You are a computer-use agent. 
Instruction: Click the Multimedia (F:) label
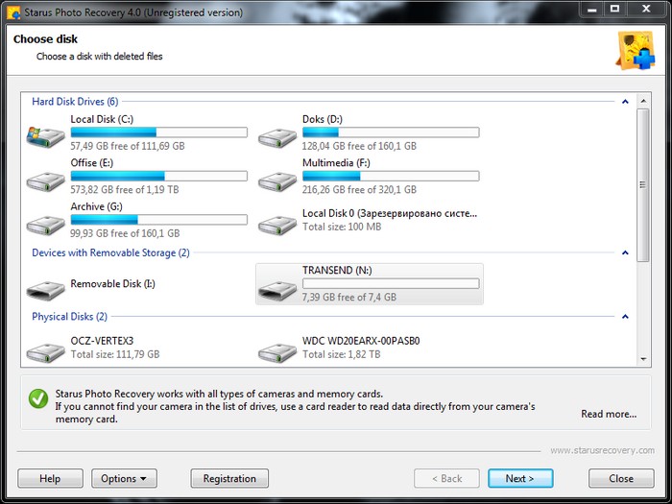point(336,163)
